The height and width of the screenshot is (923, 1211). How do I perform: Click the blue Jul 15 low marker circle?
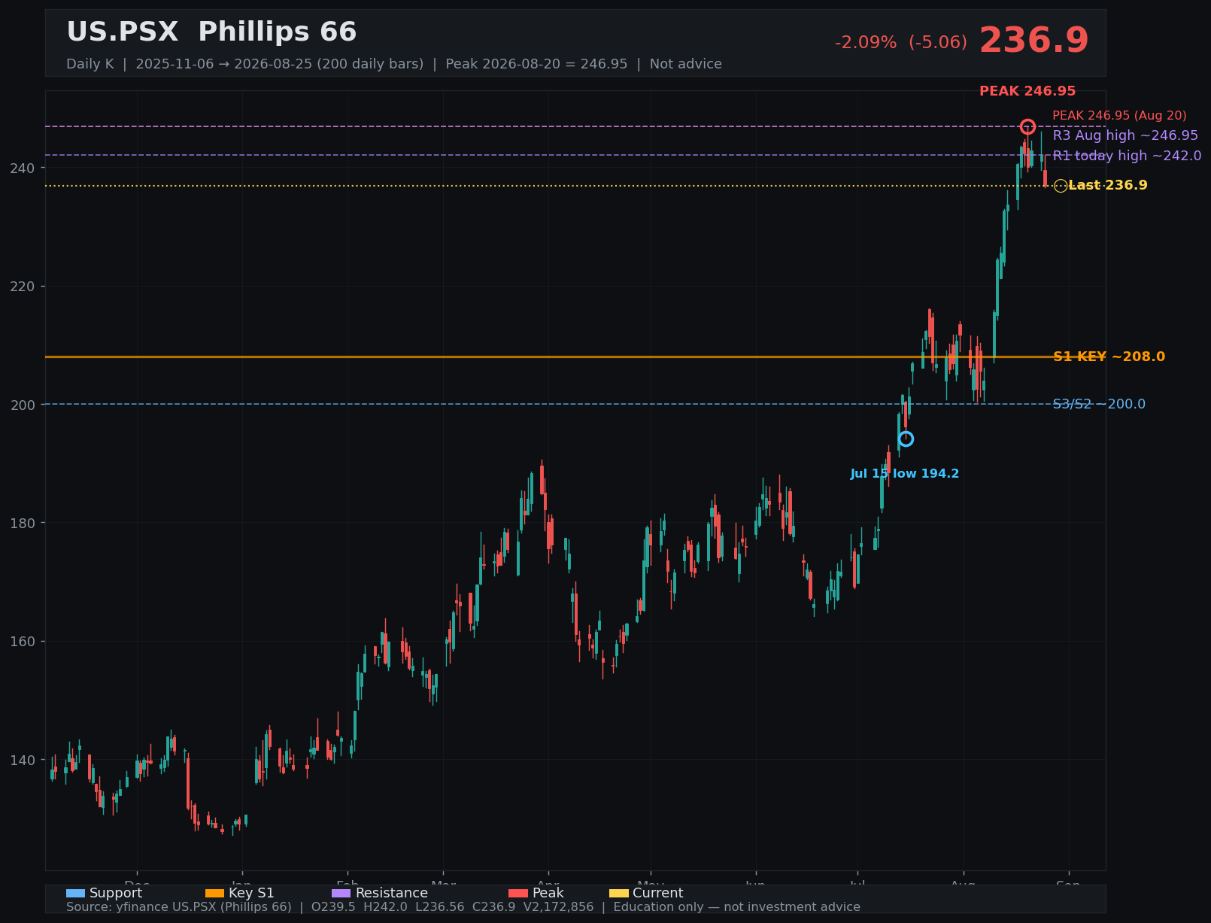click(906, 439)
